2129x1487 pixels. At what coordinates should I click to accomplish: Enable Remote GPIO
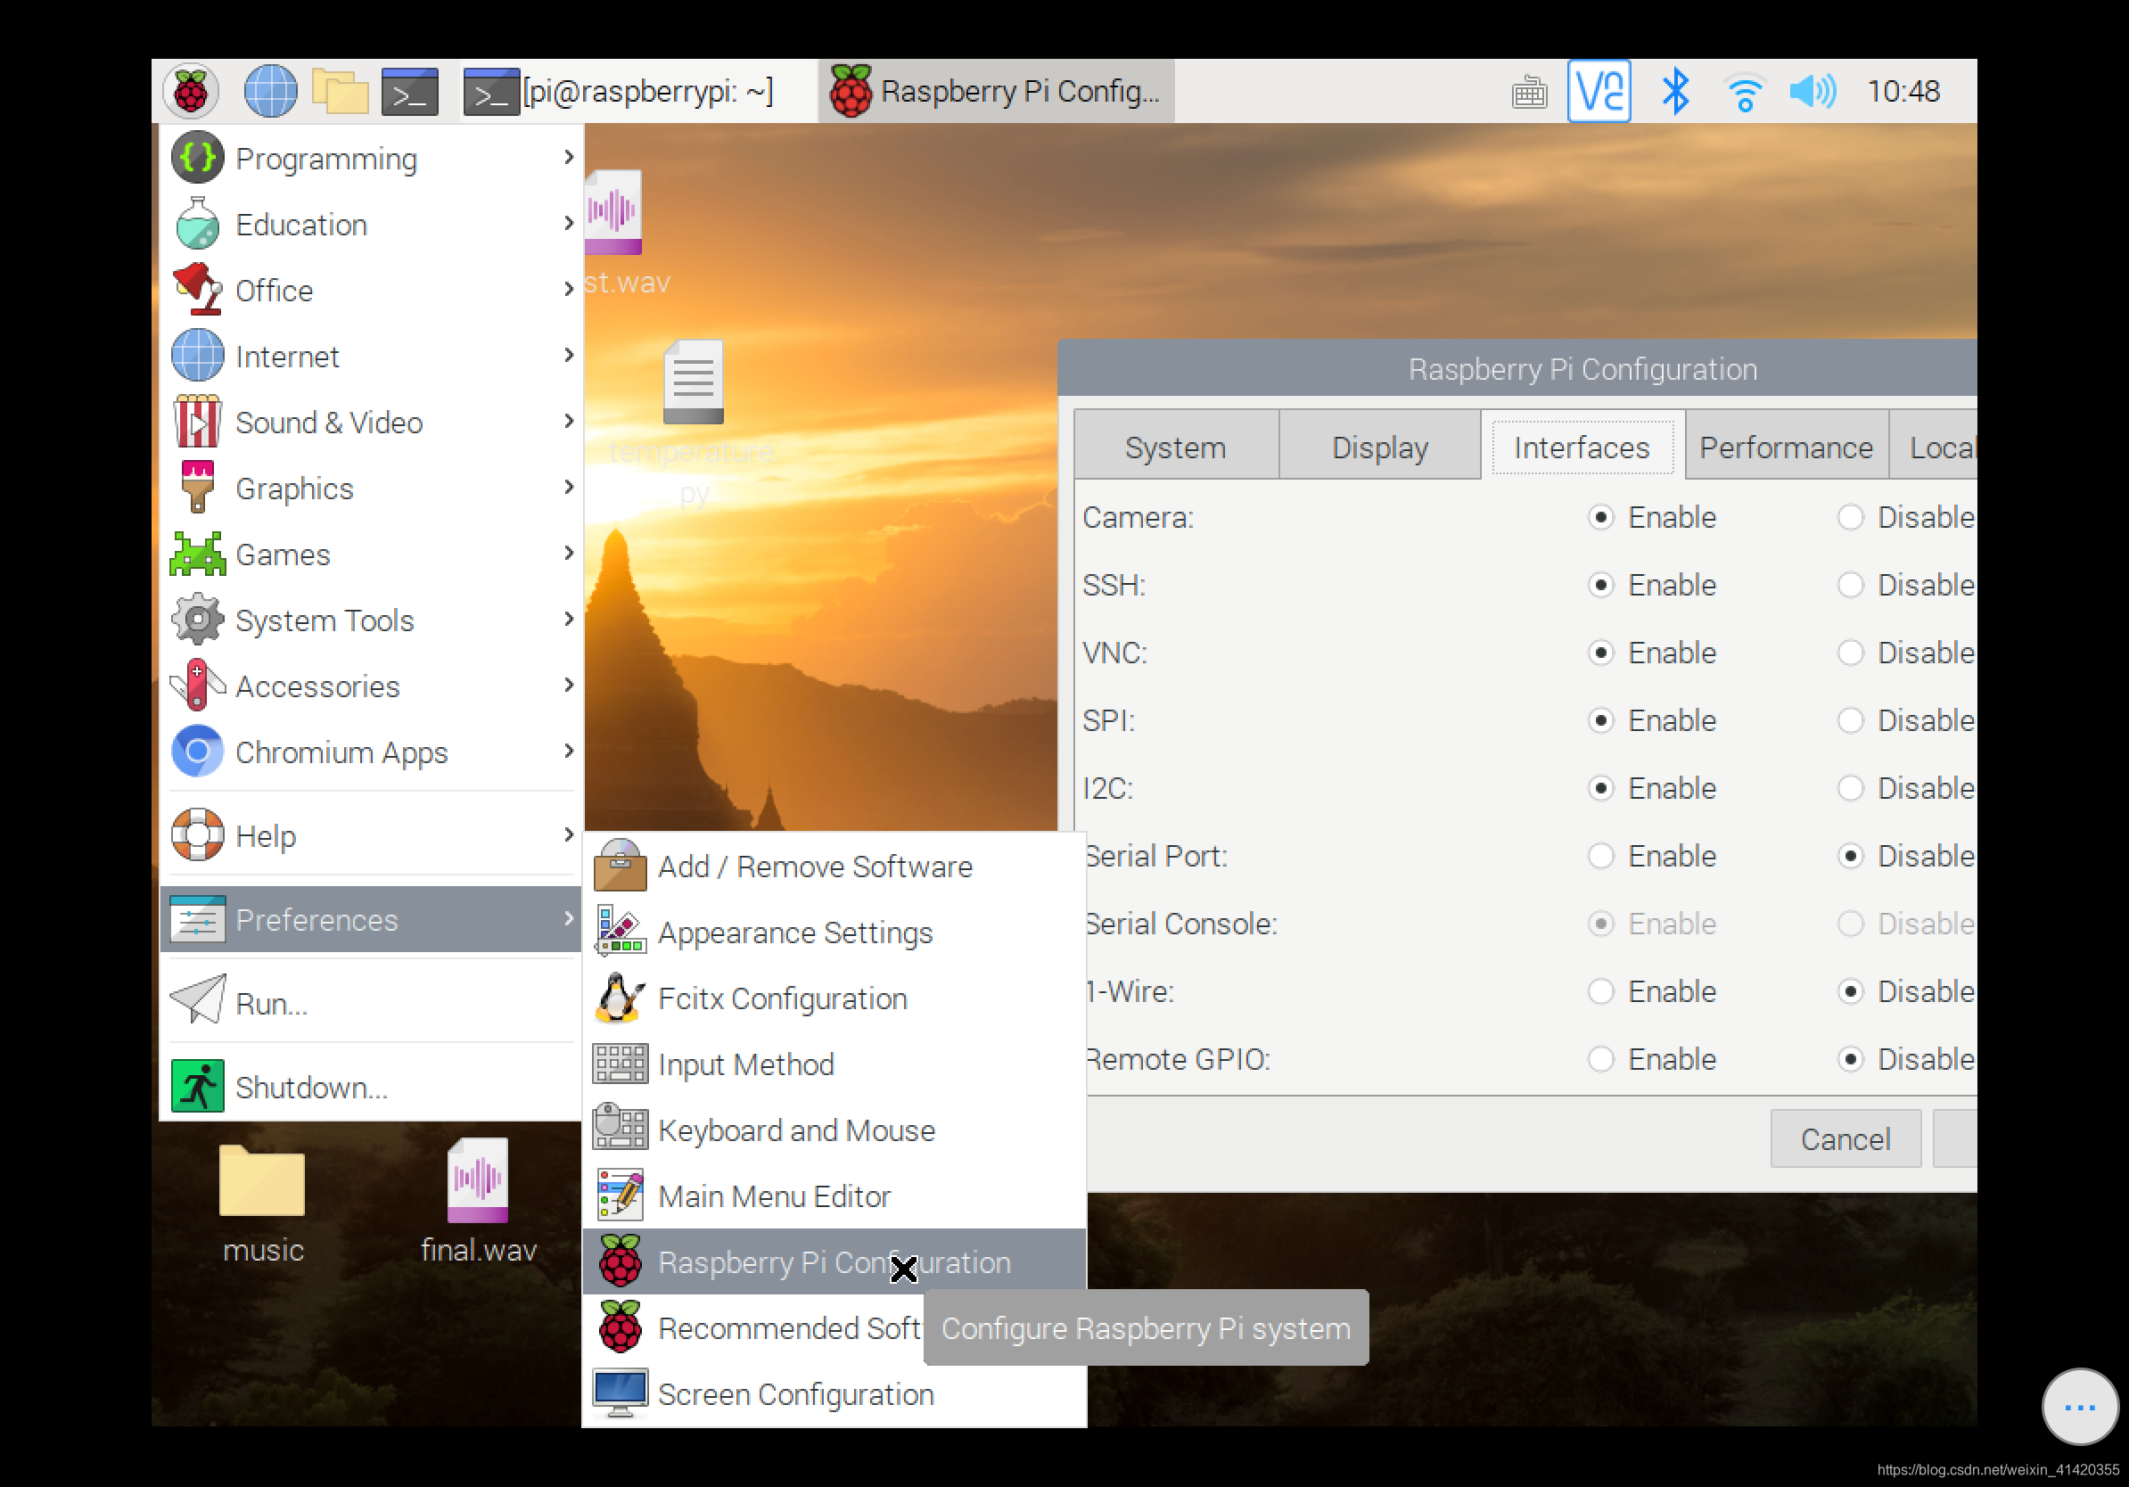coord(1600,1058)
